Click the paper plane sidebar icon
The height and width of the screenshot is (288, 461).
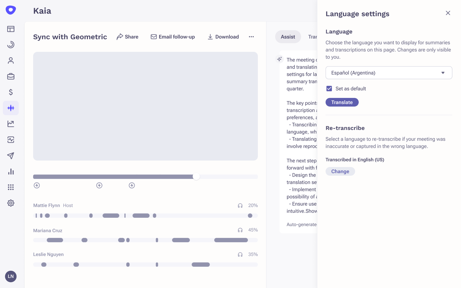point(11,156)
